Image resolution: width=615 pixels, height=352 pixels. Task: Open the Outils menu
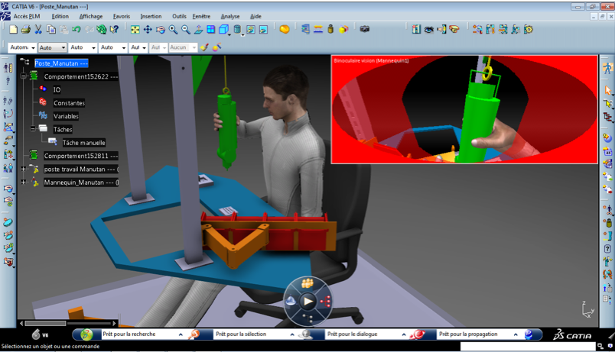(x=179, y=16)
